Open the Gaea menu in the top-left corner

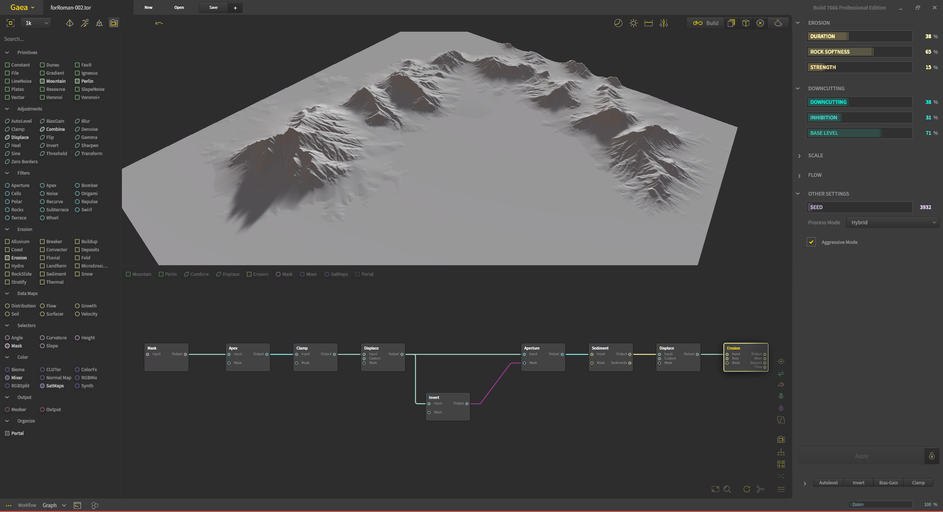21,7
